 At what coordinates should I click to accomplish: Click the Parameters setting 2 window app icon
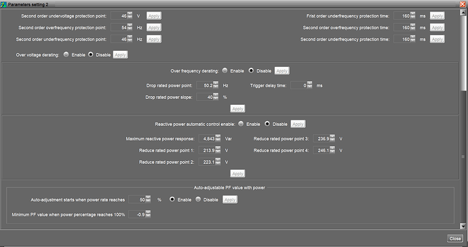click(x=3, y=5)
